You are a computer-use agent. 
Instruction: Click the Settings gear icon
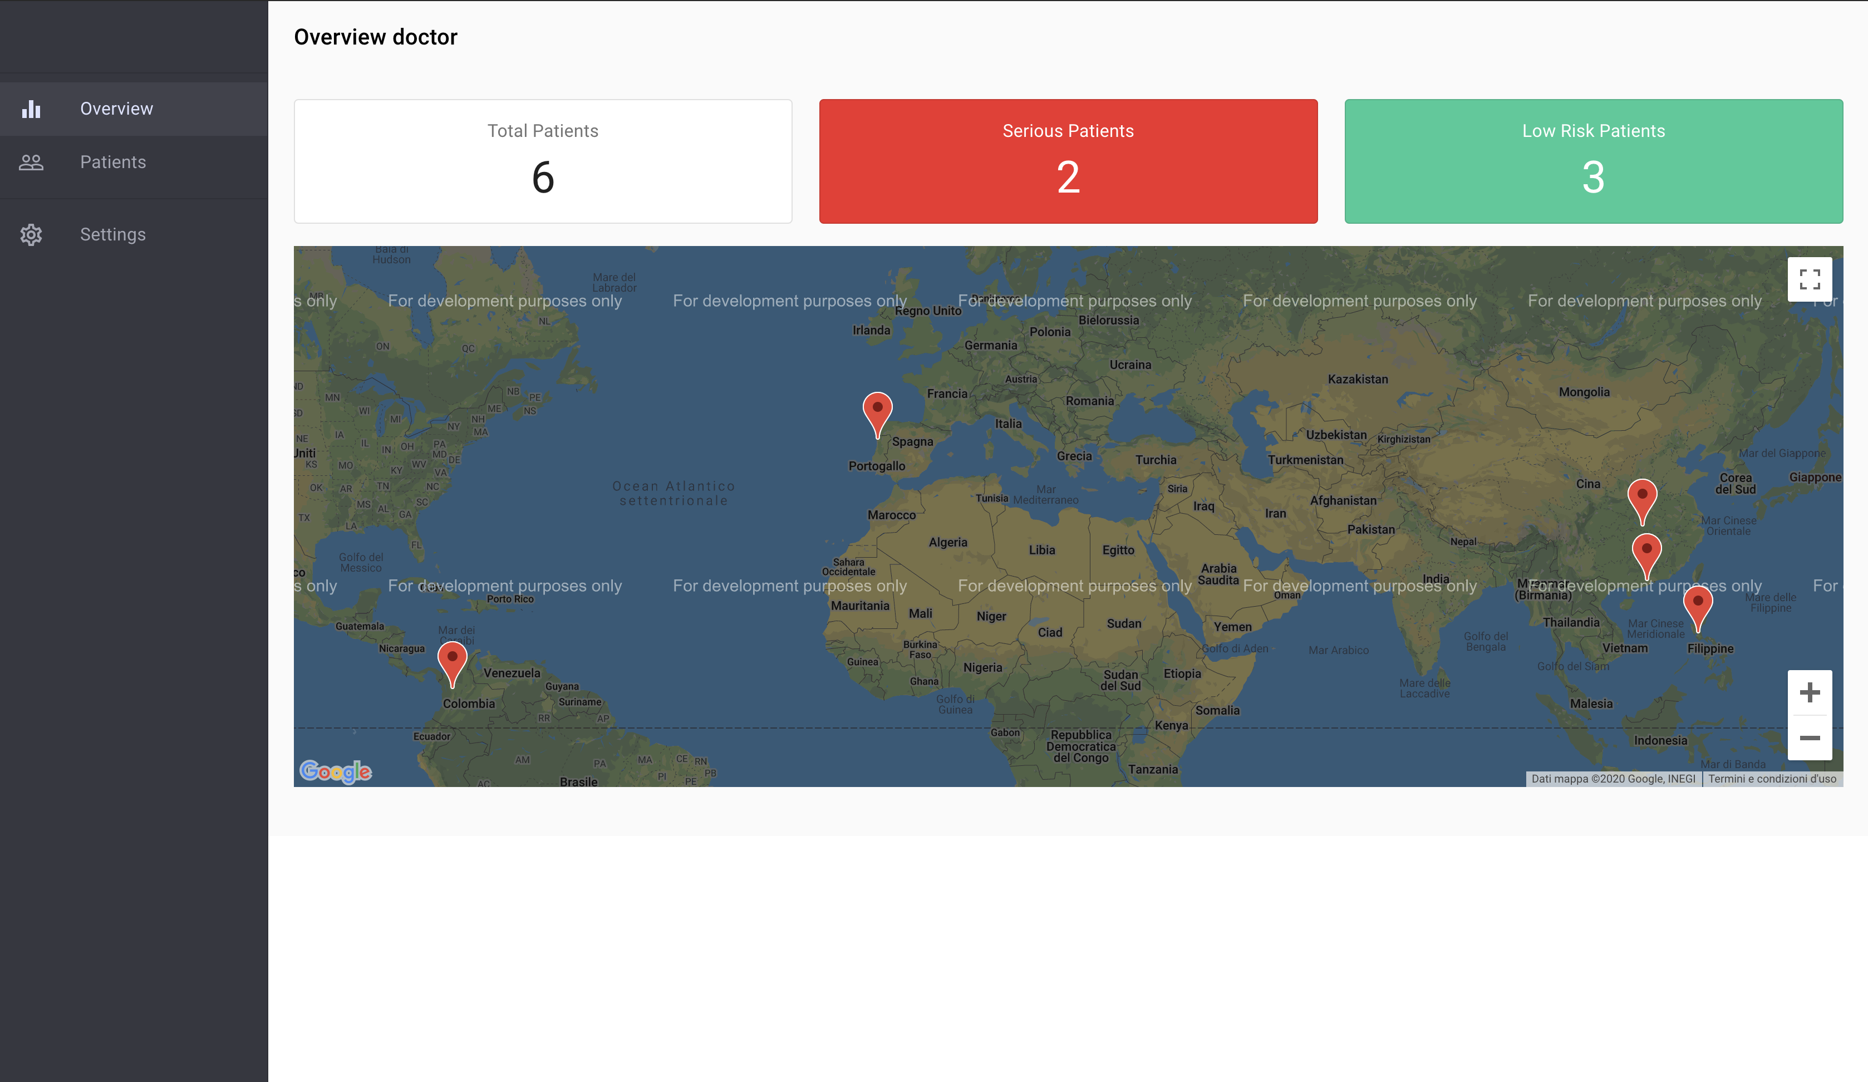(x=31, y=235)
